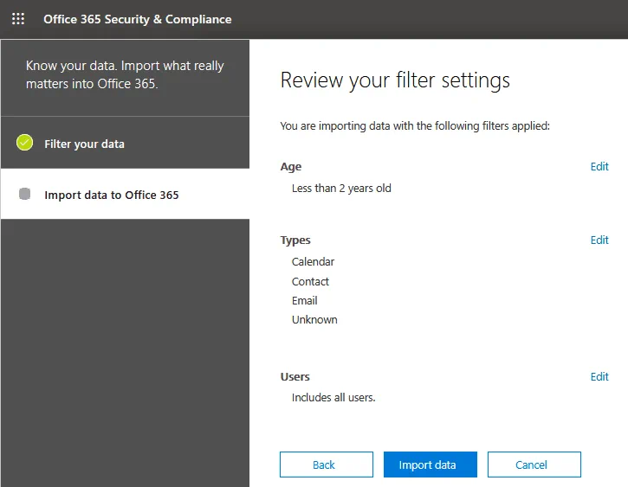The height and width of the screenshot is (487, 628).
Task: Click the Calendar type entry
Action: click(x=313, y=261)
